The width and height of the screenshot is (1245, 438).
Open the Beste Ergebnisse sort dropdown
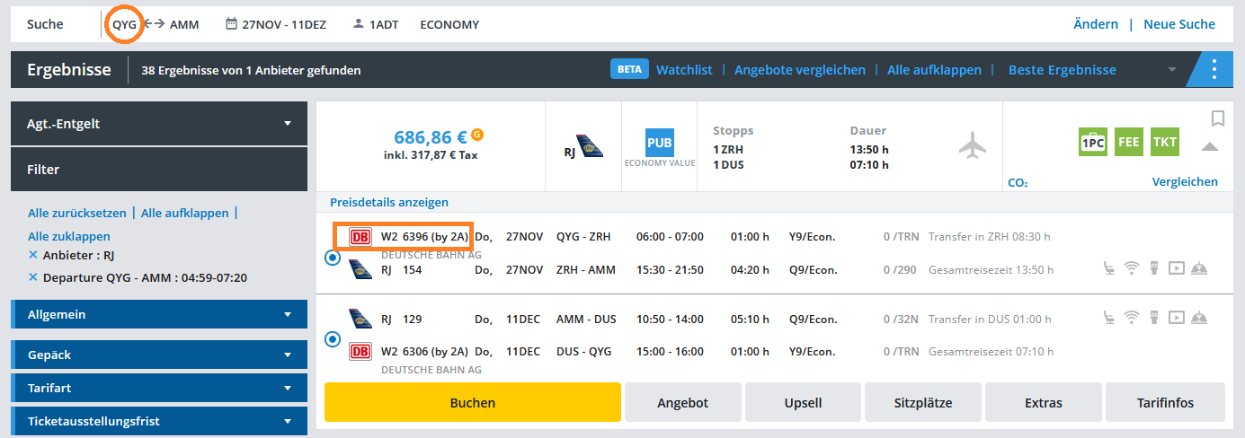click(x=1091, y=69)
